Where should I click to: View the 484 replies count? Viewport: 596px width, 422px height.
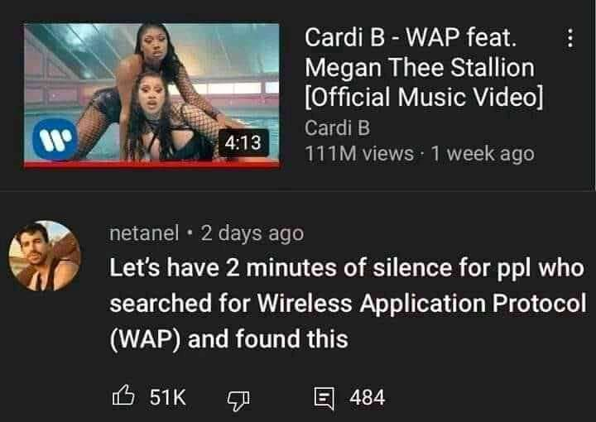368,397
